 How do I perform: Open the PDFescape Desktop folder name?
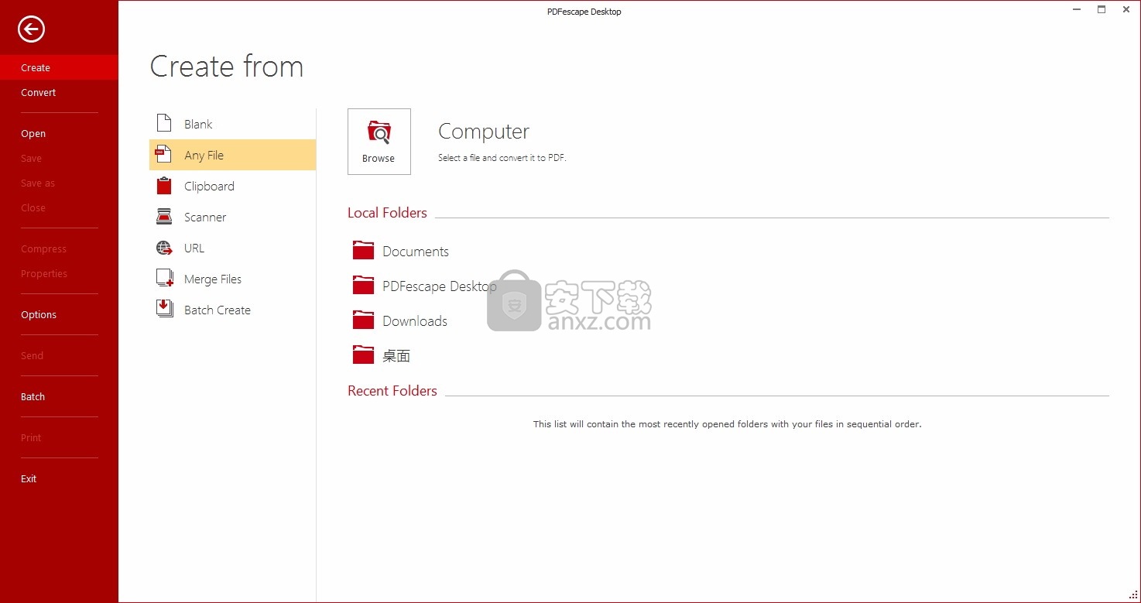tap(440, 286)
